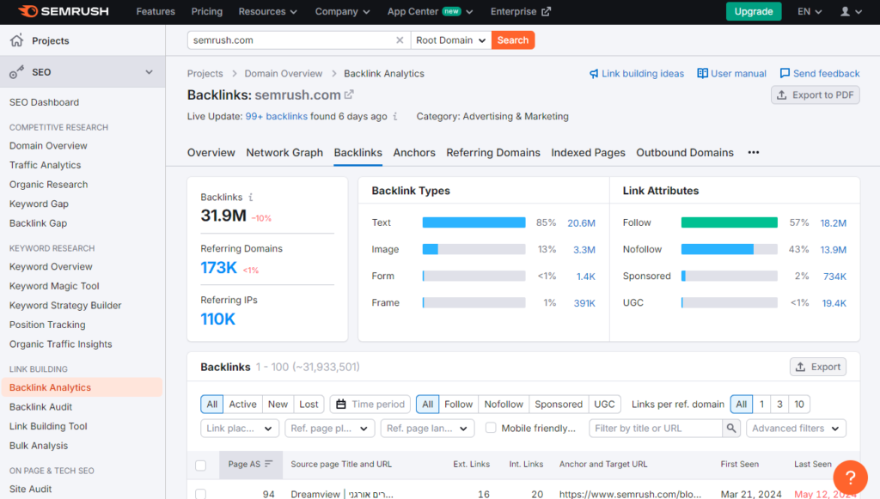Click the Semrush logo
The width and height of the screenshot is (880, 499).
(64, 11)
